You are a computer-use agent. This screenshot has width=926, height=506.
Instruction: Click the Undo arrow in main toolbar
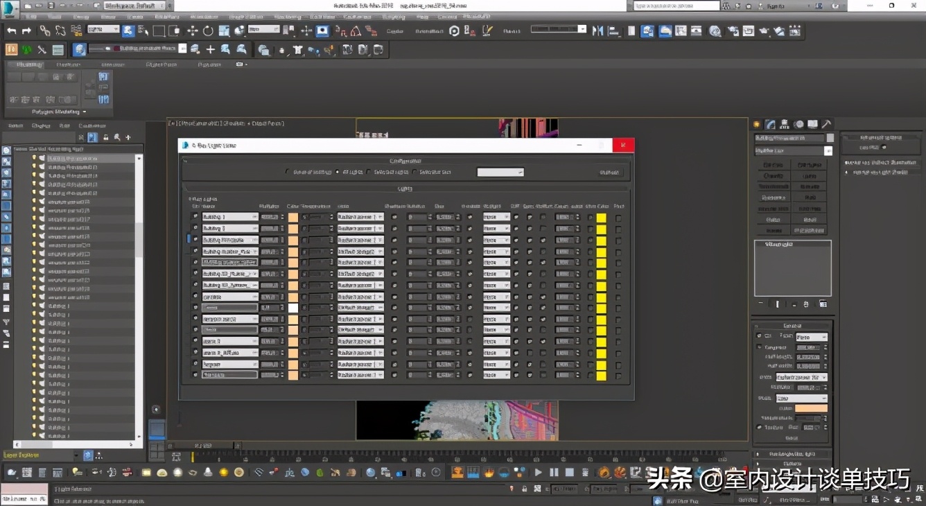(12, 30)
